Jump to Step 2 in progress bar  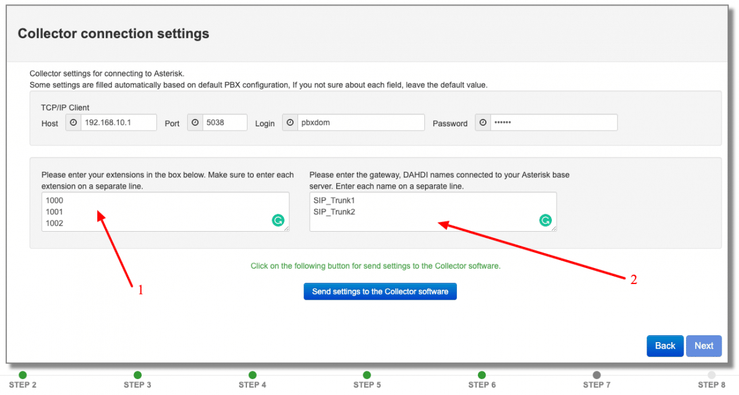pyautogui.click(x=23, y=375)
